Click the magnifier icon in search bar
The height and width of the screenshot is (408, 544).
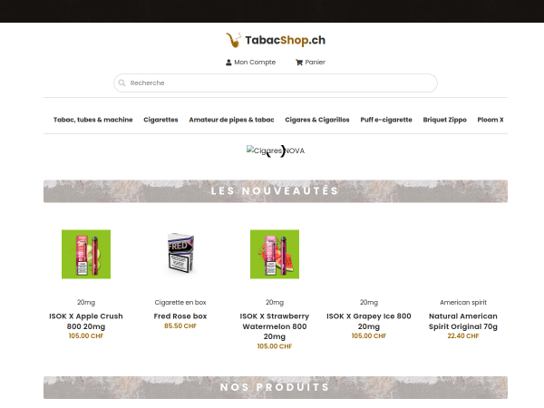tap(121, 83)
